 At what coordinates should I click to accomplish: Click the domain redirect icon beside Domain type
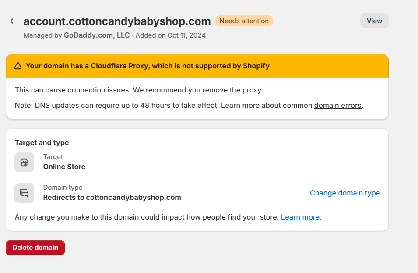[24, 193]
